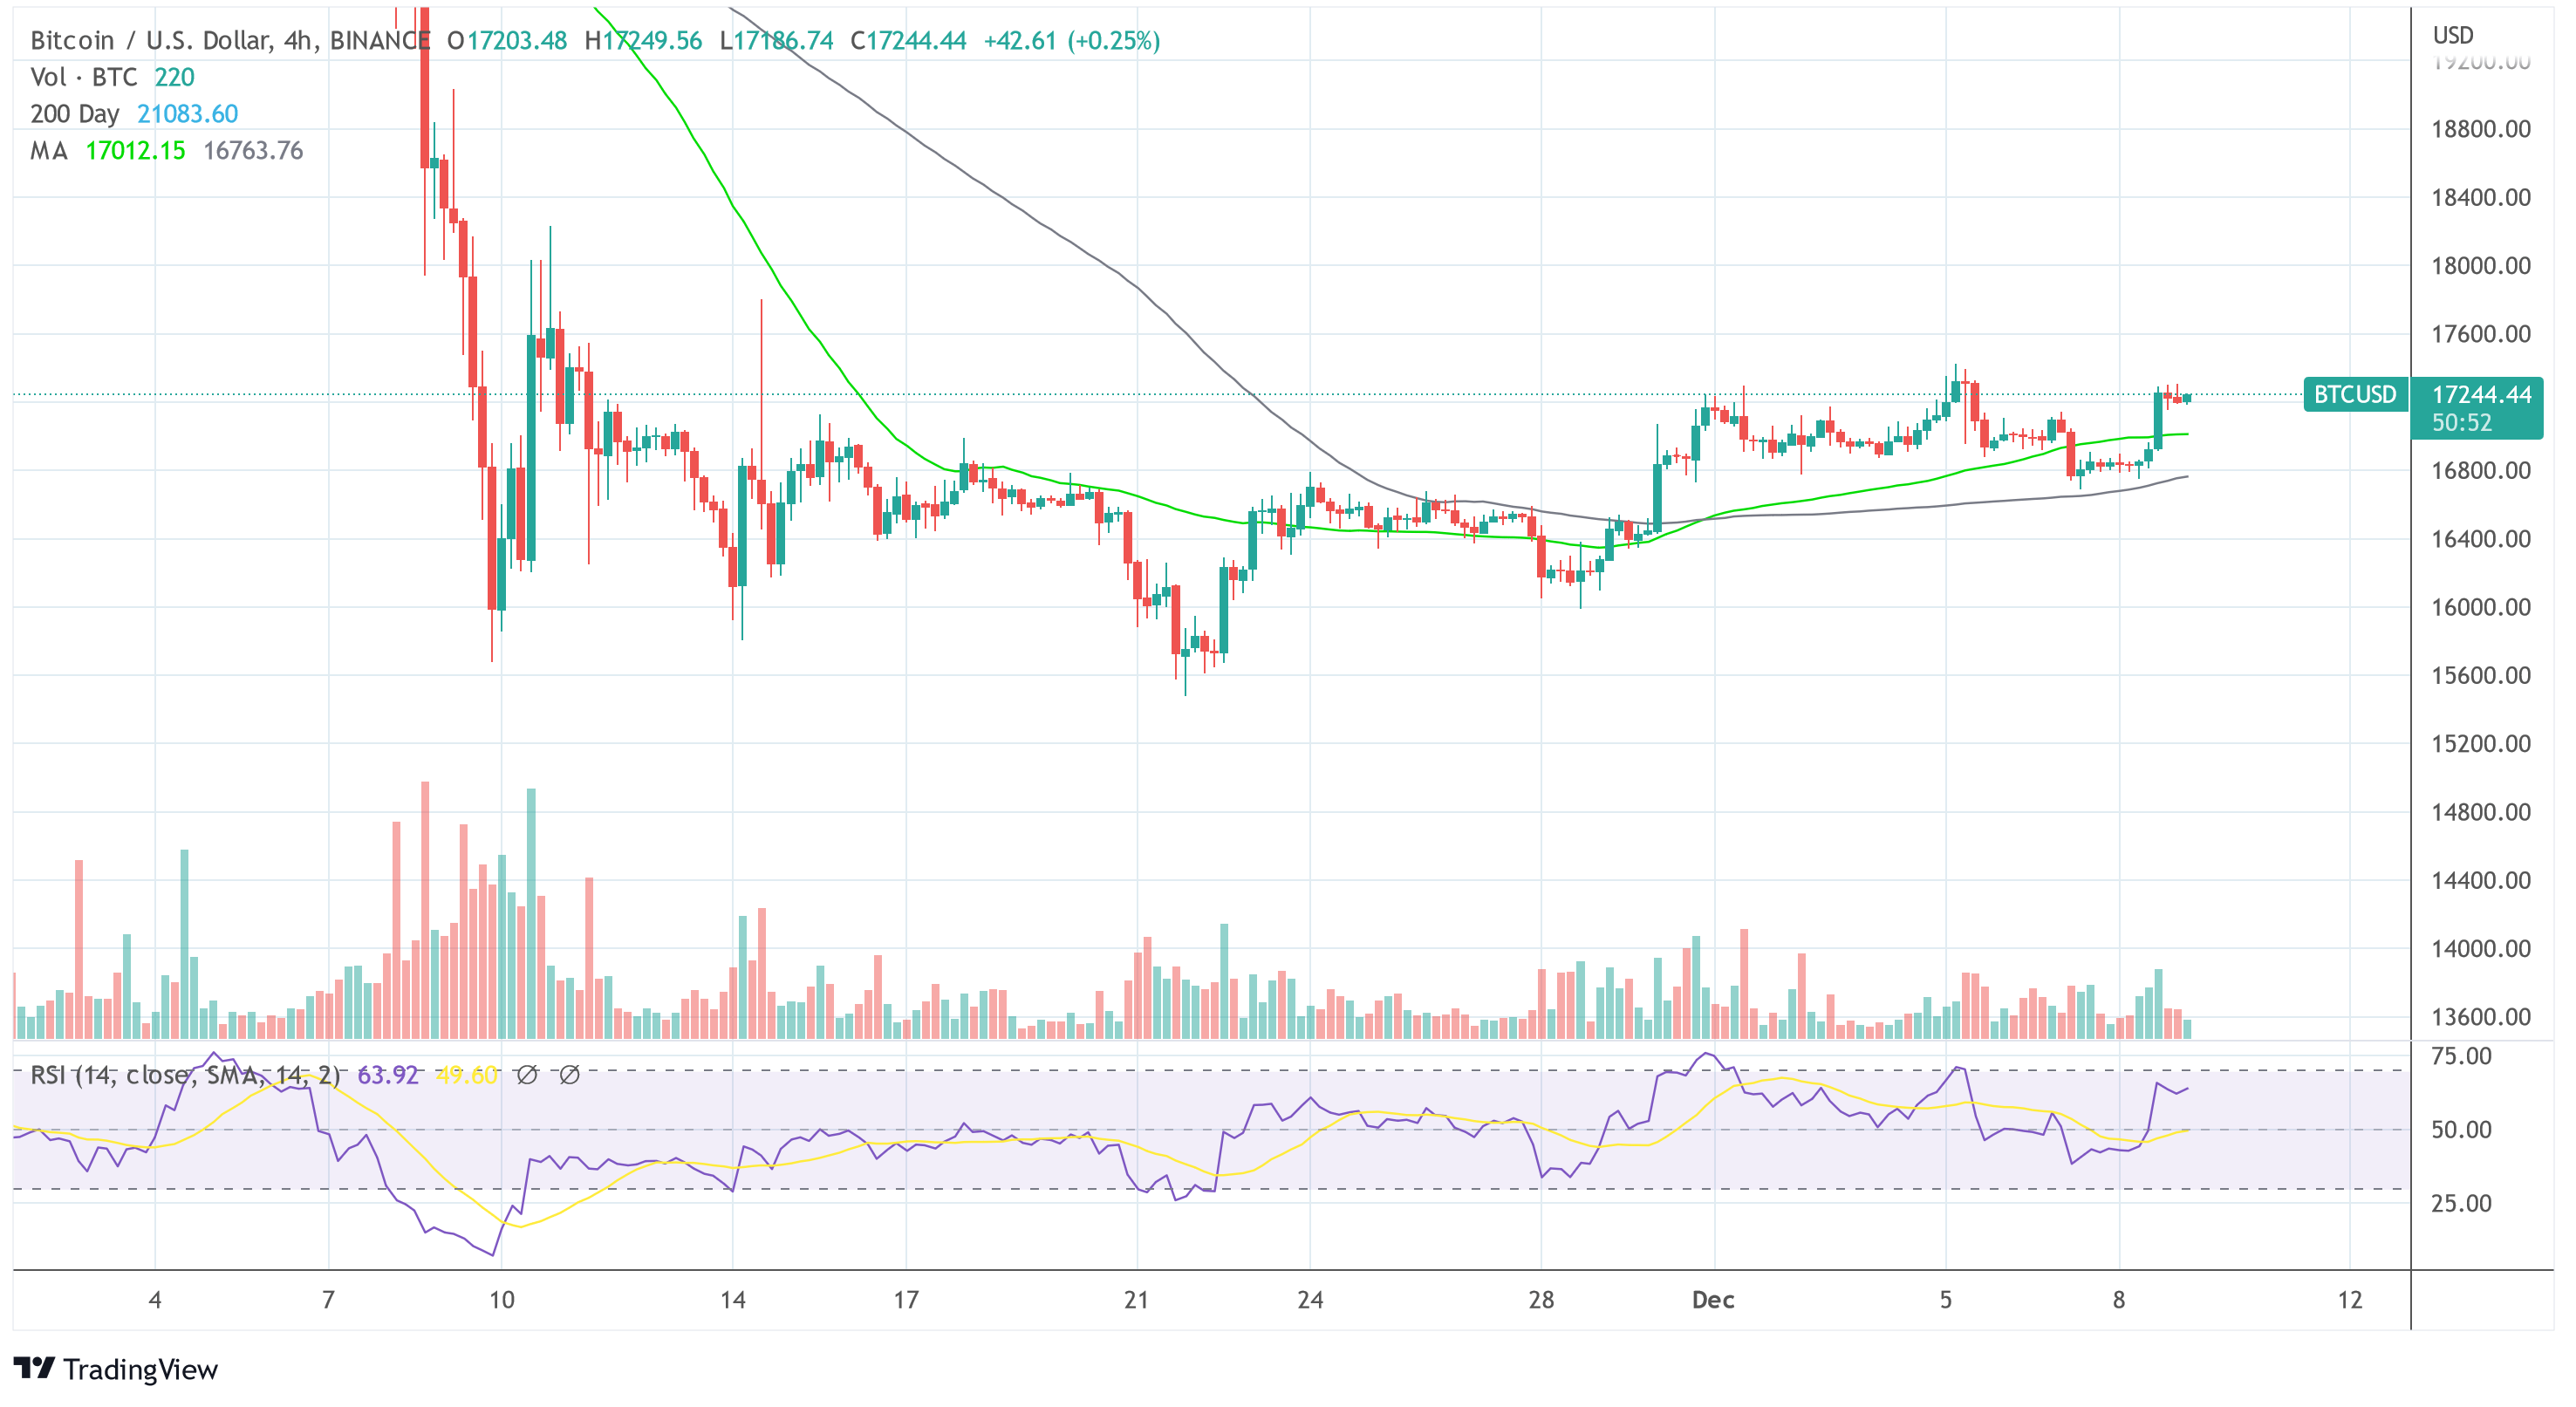
Task: Click the 200 Day indicator label
Action: [x=75, y=114]
